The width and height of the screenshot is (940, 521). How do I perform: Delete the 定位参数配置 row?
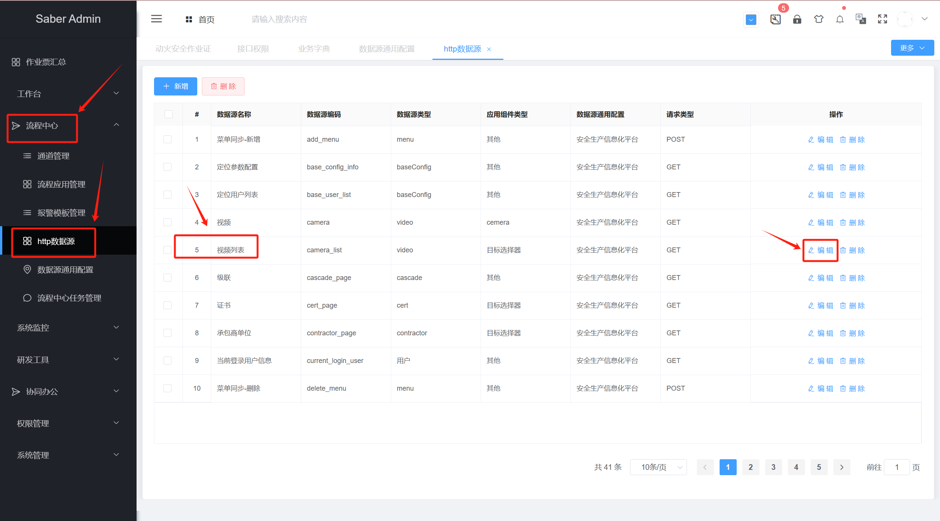coord(852,167)
